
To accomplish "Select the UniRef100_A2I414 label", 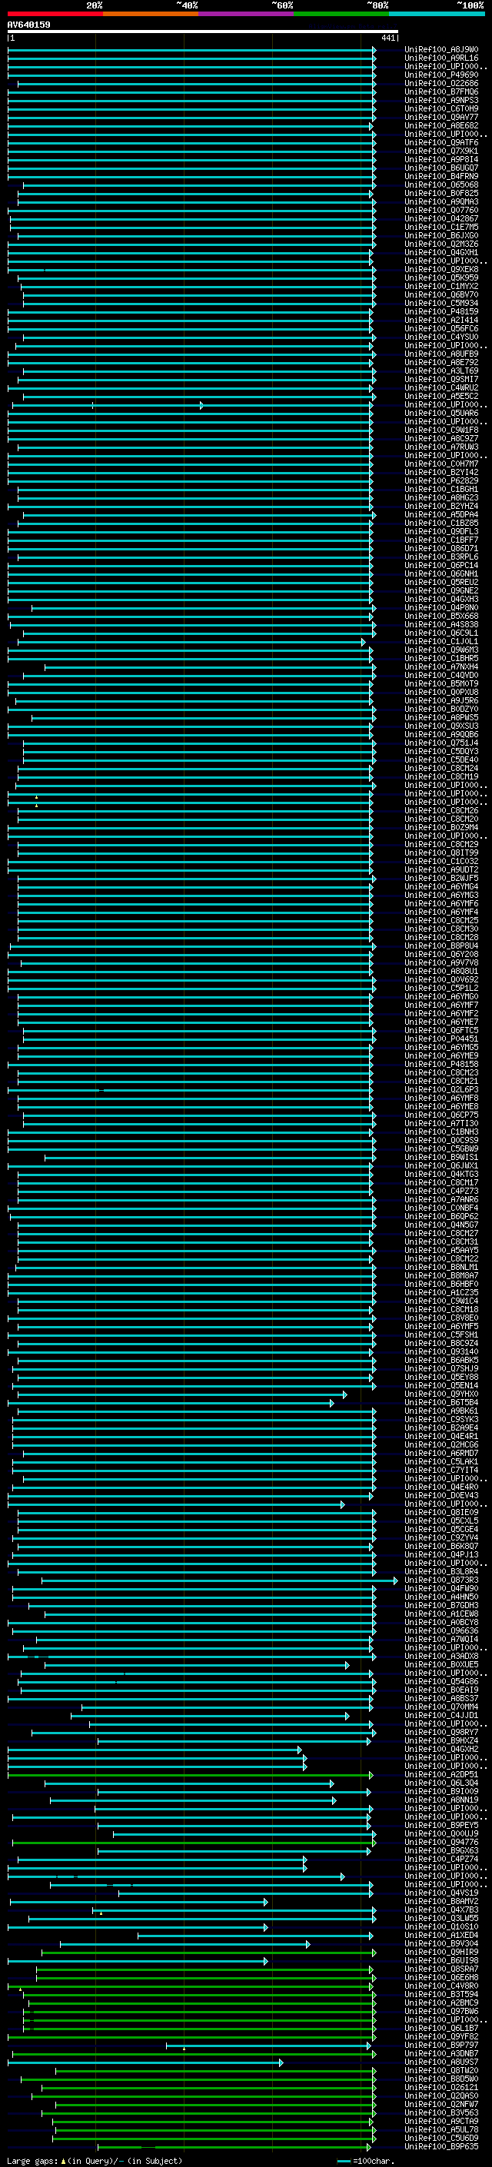I will click(x=441, y=320).
